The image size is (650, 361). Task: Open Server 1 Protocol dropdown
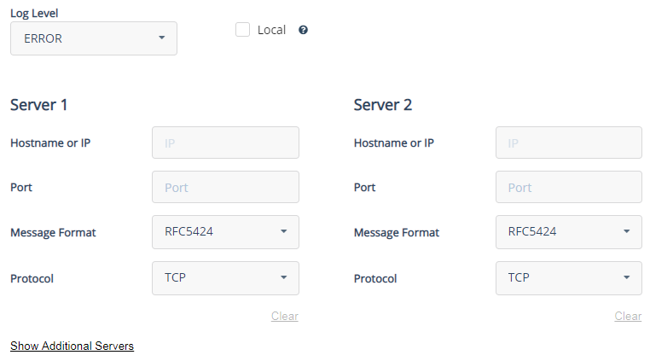[225, 277]
